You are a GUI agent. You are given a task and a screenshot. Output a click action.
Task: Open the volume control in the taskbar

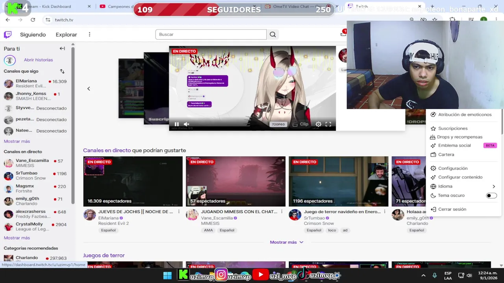(x=469, y=276)
